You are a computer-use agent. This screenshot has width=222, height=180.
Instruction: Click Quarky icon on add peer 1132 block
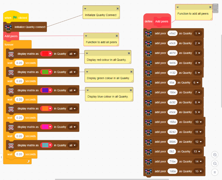pos(148,73)
